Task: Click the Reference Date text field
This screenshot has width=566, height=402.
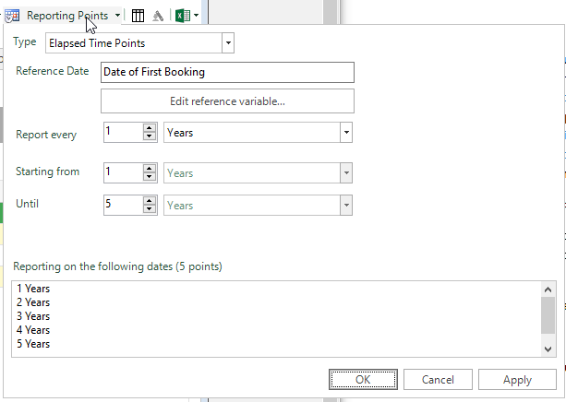Action: [x=227, y=72]
